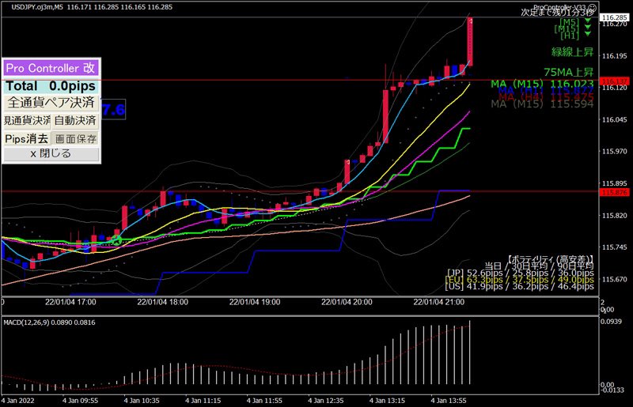Close the panel with x 閉じる
The height and width of the screenshot is (407, 633).
tap(51, 153)
